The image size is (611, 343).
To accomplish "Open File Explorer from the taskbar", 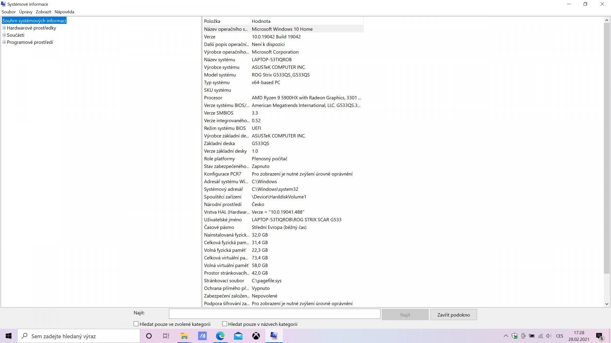I will click(x=184, y=336).
